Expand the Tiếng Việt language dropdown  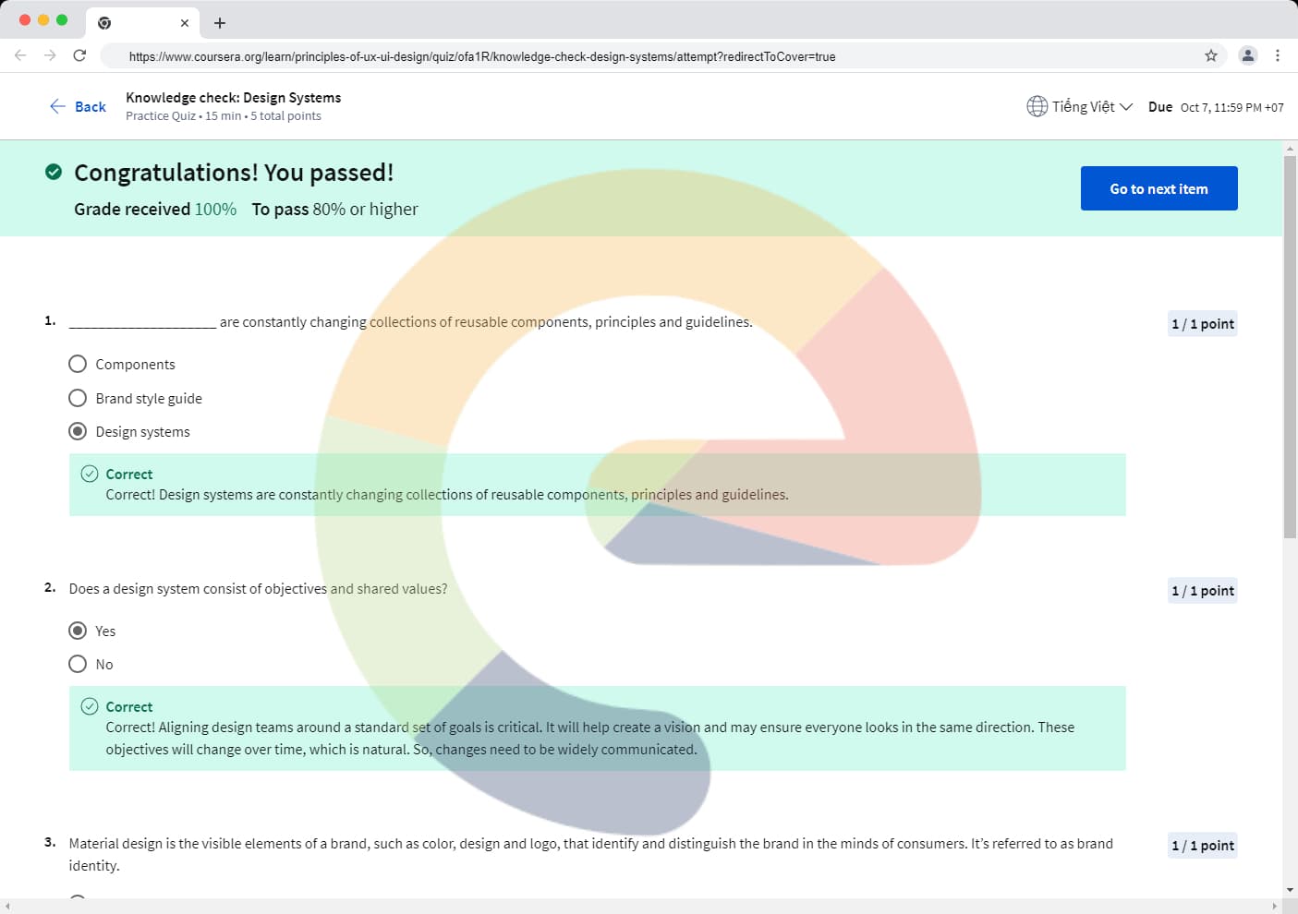[x=1092, y=106]
